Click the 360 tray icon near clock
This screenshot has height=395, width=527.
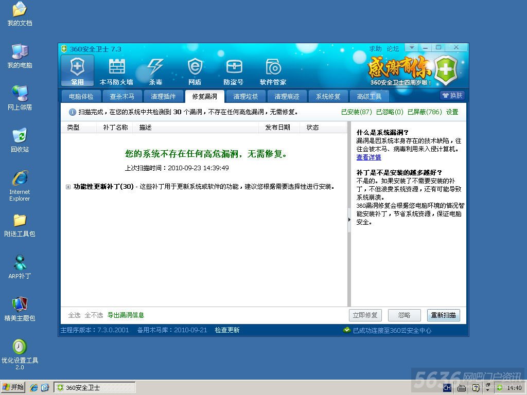click(x=500, y=388)
